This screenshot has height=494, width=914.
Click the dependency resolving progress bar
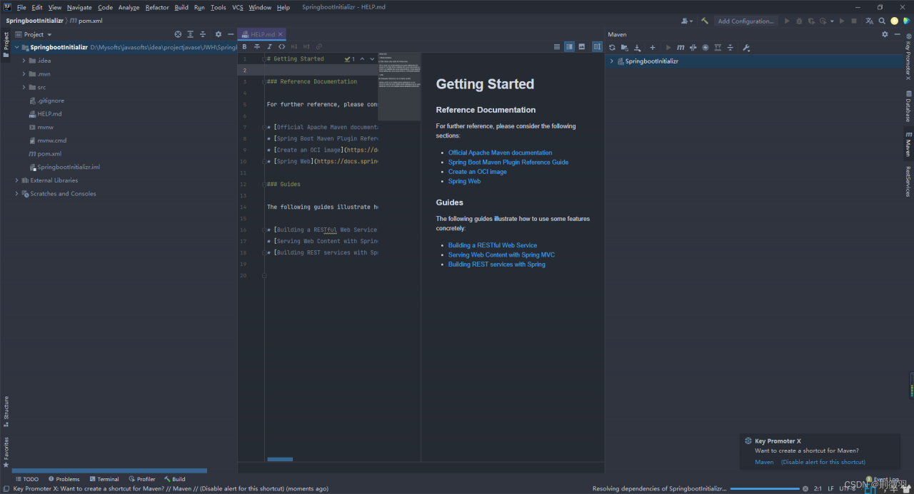(x=764, y=489)
